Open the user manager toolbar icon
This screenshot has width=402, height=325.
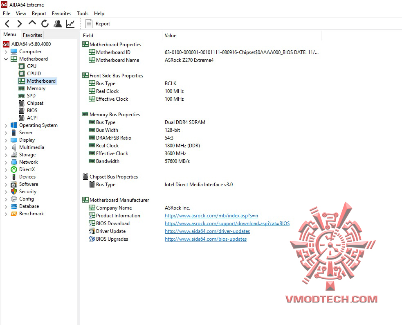(x=58, y=24)
